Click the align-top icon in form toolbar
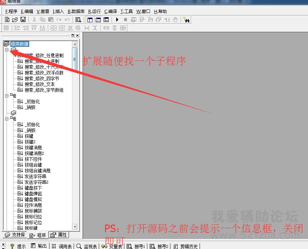This screenshot has width=308, height=249. coord(34,28)
